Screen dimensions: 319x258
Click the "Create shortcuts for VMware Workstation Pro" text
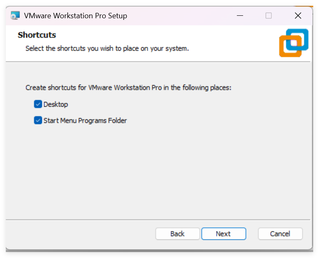pos(128,88)
